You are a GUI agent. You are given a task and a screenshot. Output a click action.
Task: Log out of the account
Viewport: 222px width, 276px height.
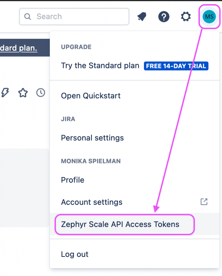tap(75, 254)
